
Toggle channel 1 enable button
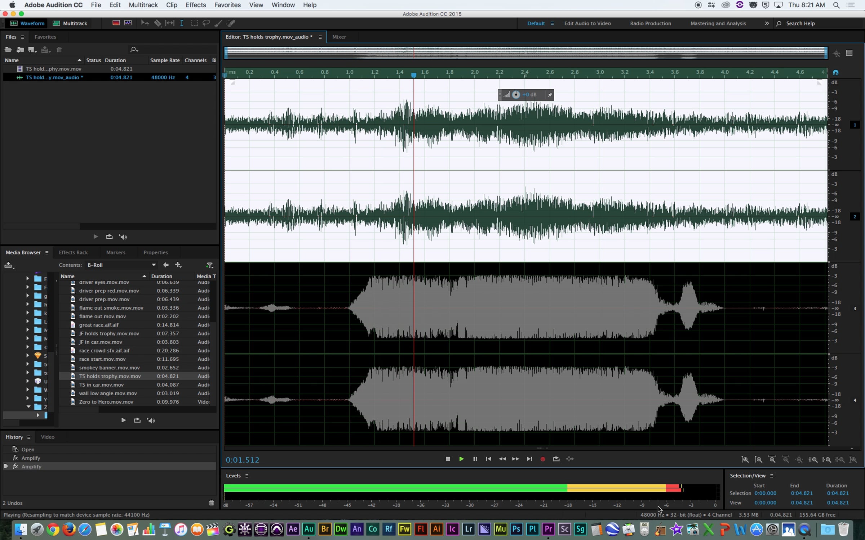(855, 125)
